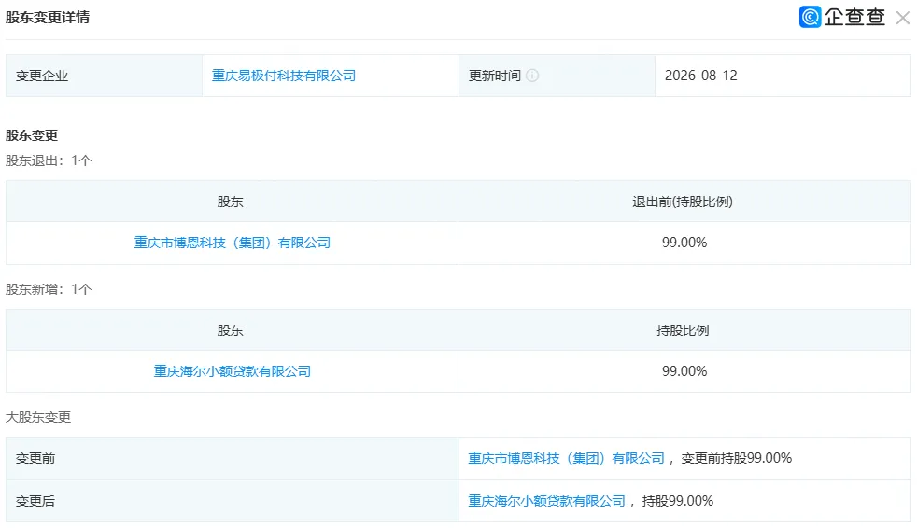Click the 更新时间 label text
The width and height of the screenshot is (917, 528).
(x=494, y=76)
